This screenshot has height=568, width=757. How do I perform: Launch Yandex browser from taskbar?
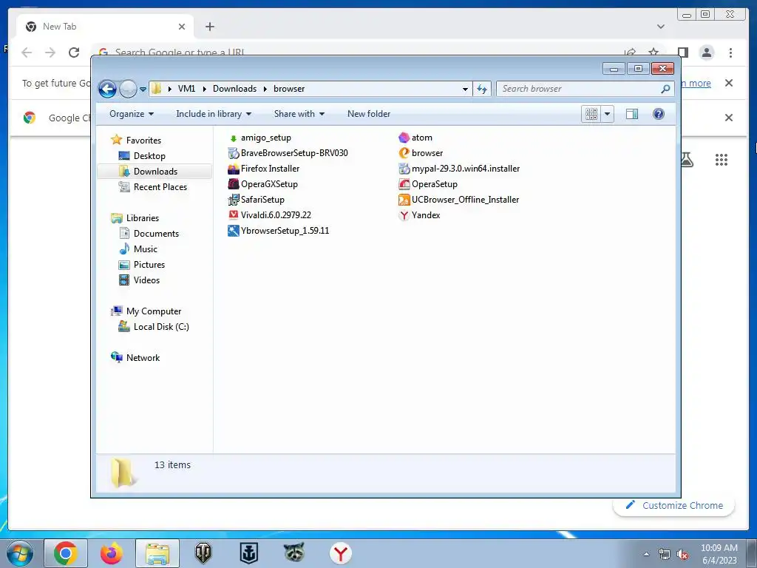340,553
